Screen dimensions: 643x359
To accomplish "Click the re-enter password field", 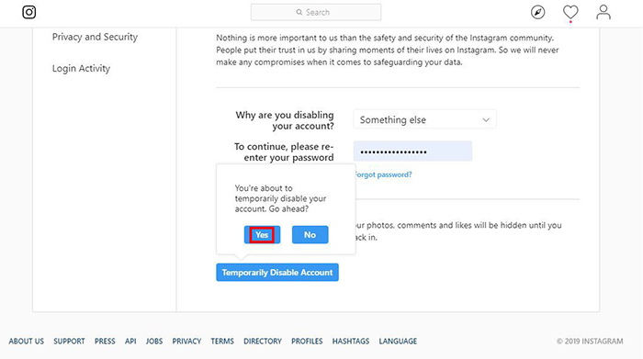I will tap(412, 151).
